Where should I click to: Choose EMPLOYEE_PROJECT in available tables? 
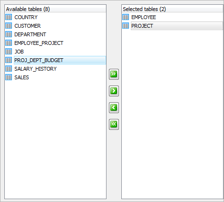click(x=39, y=43)
